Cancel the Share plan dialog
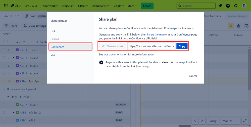 pos(193,76)
